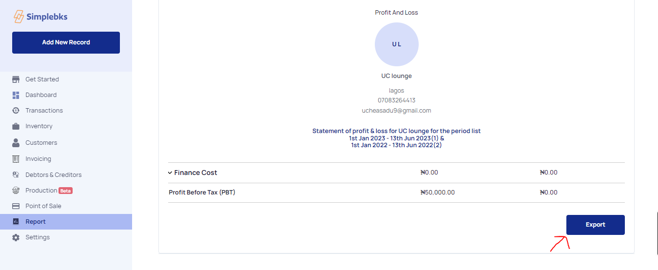Screen dimensions: 658x270
Task: Click the Dashboard grid icon
Action: point(16,95)
